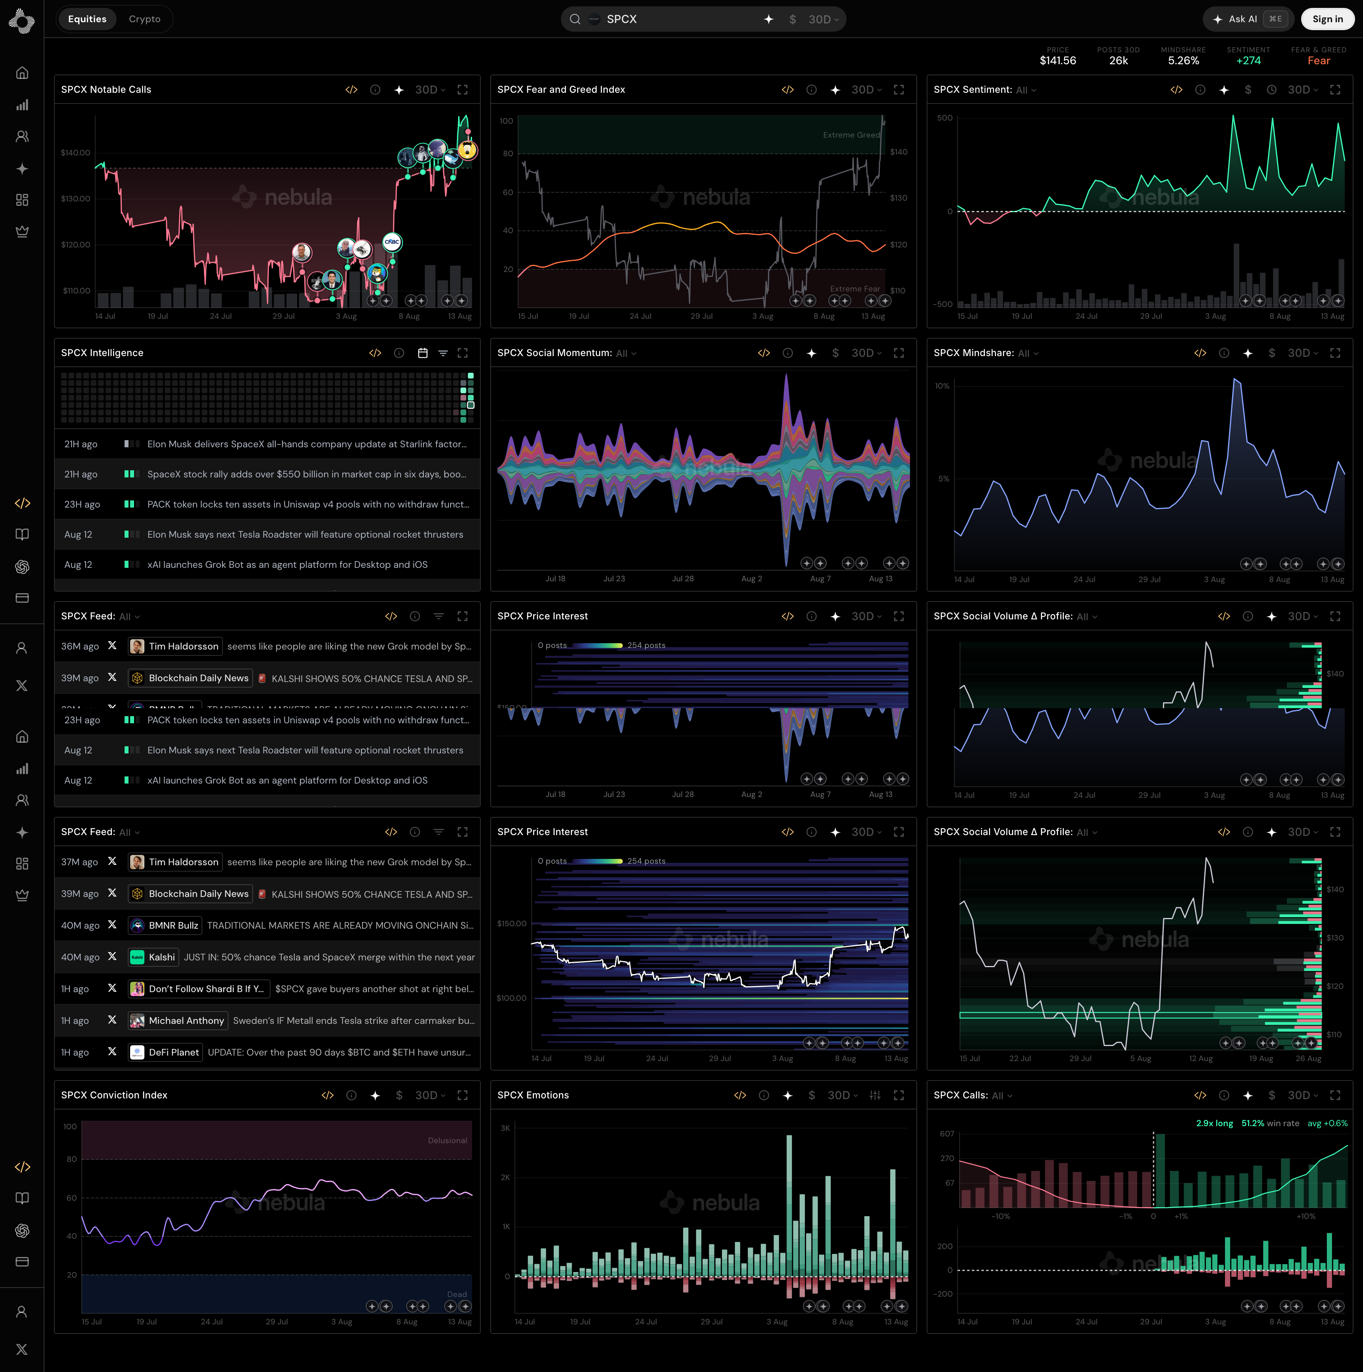Open news 'SpaceX stock rally adds over $550 billion'
The width and height of the screenshot is (1363, 1372).
click(x=267, y=474)
